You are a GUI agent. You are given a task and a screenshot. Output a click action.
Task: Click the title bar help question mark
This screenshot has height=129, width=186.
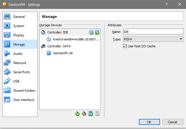pyautogui.click(x=166, y=4)
